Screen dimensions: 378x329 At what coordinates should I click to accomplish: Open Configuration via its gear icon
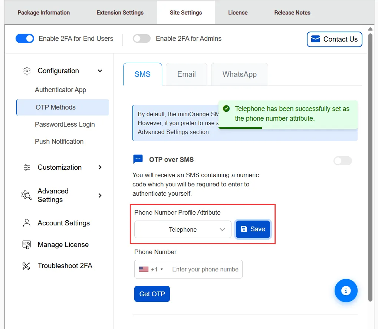pos(26,71)
